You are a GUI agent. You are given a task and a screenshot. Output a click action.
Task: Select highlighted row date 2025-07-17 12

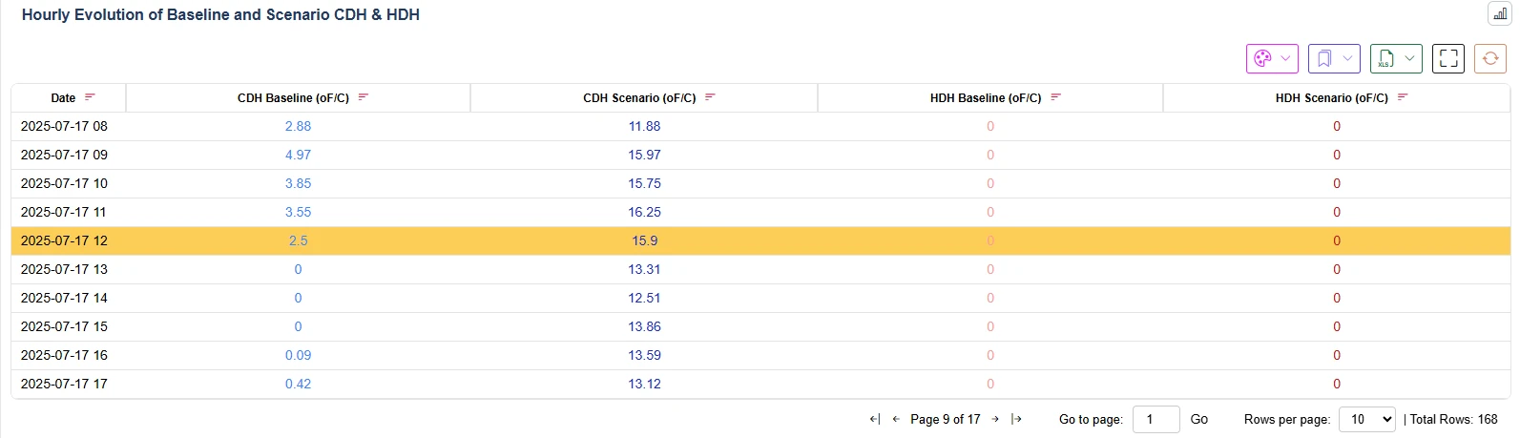click(x=64, y=240)
